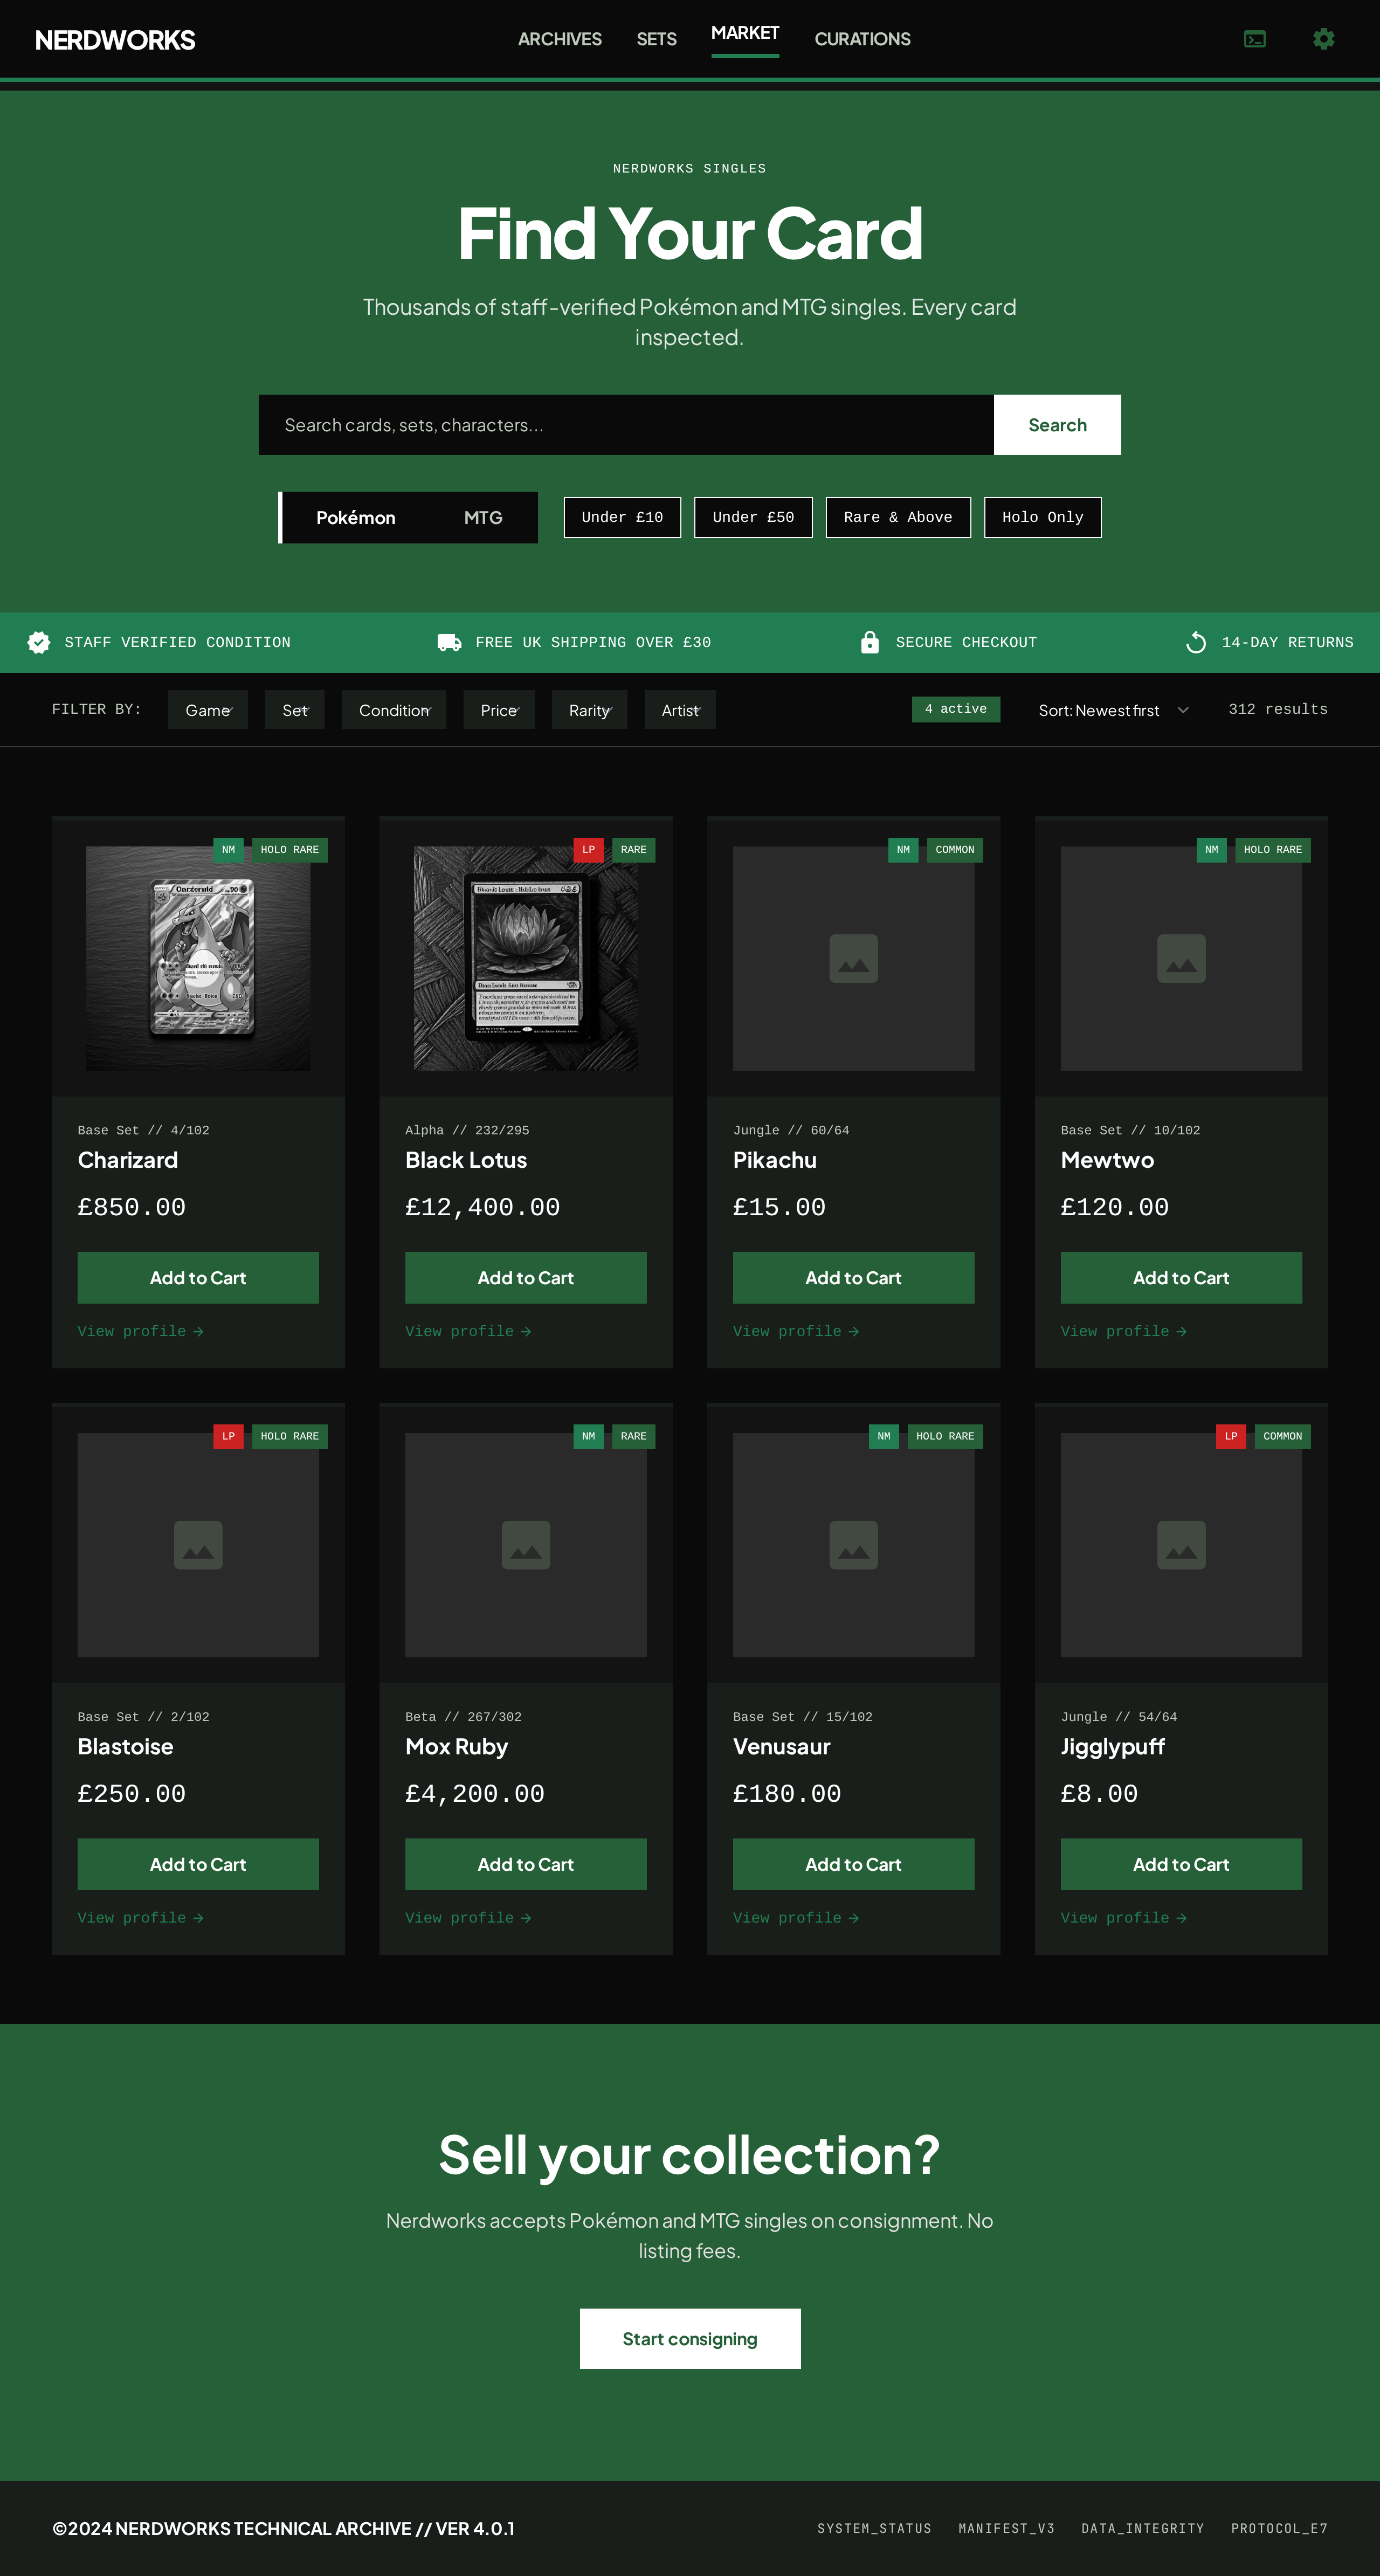The width and height of the screenshot is (1380, 2576).
Task: Click the 14-day returns arrow icon
Action: click(x=1195, y=642)
